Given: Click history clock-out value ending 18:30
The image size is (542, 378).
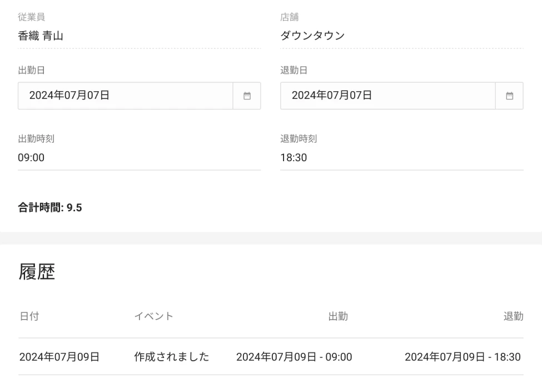Looking at the screenshot, I should coord(463,357).
